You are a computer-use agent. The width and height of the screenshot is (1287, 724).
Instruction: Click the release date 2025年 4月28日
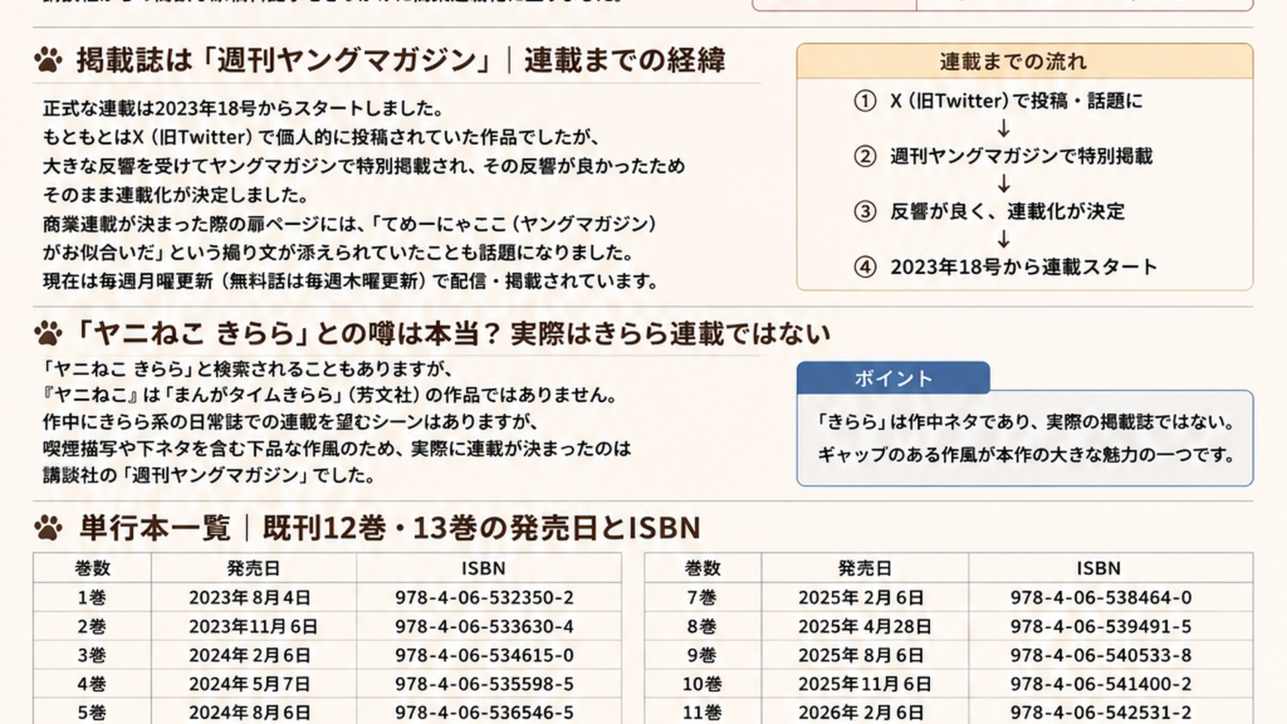coord(865,626)
